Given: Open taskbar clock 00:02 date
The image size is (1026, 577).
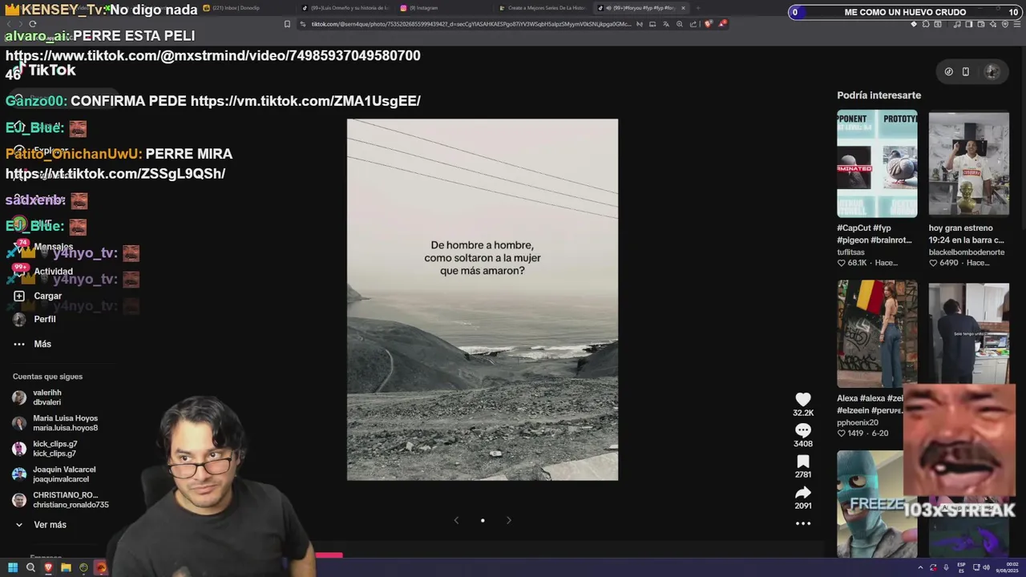Looking at the screenshot, I should (x=1006, y=567).
